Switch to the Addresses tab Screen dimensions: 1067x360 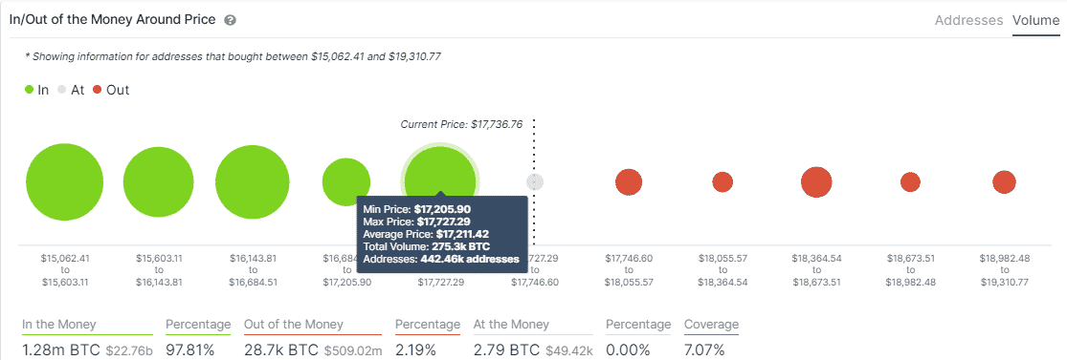pos(968,20)
